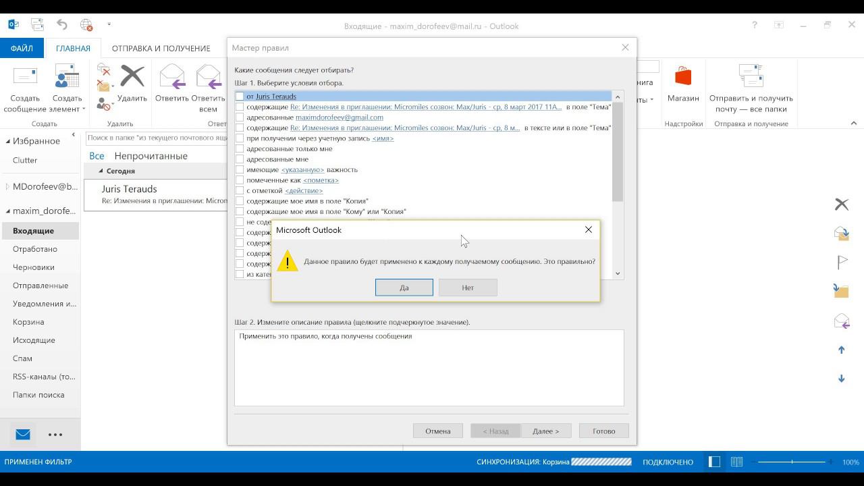Collapse the Сегодня message group
The height and width of the screenshot is (486, 864).
pyautogui.click(x=101, y=171)
